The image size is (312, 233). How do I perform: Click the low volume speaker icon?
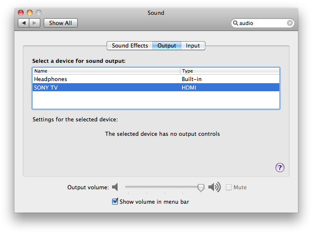[x=115, y=187]
